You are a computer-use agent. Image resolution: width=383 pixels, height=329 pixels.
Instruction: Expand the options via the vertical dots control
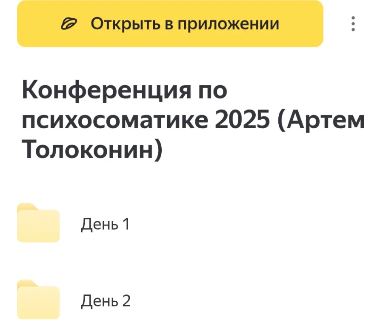[353, 23]
